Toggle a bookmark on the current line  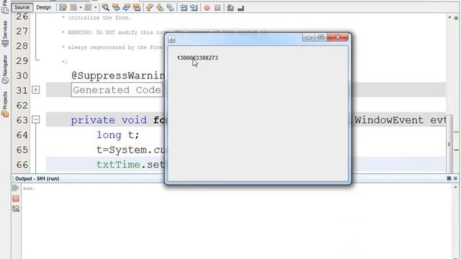[x=170, y=8]
